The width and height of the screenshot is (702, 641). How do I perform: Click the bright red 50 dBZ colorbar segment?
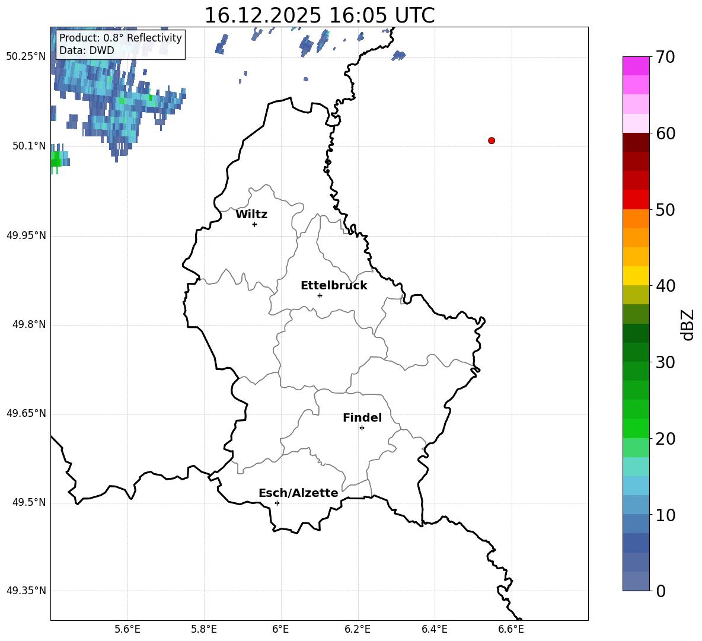636,200
